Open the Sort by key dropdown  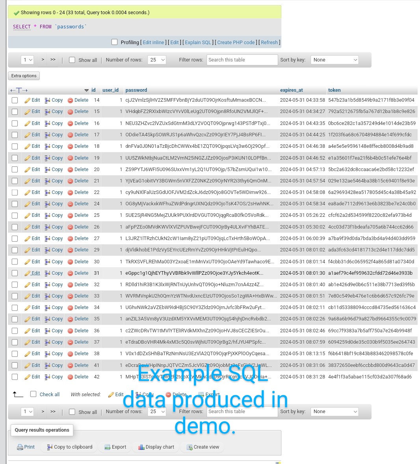click(334, 60)
